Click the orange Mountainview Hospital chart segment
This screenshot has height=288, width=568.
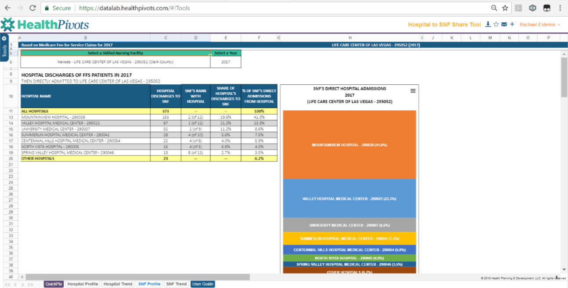[x=350, y=144]
